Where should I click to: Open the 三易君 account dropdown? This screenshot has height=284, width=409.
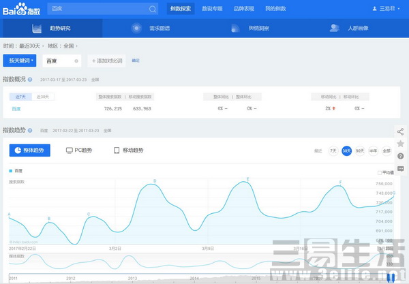tap(386, 9)
